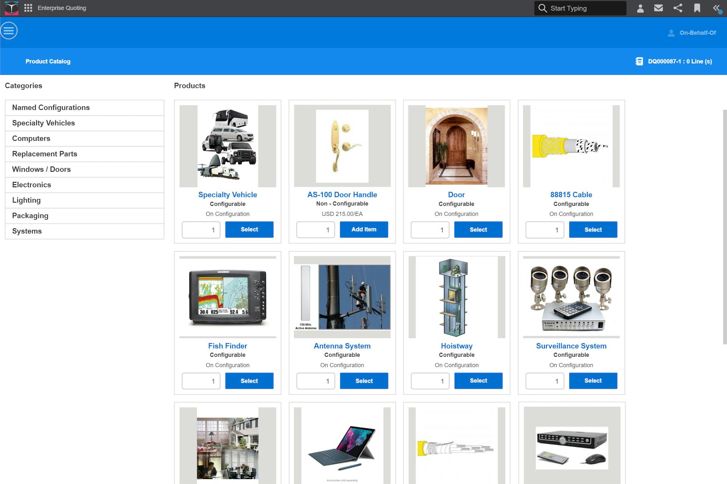Open Antenna System product link
The width and height of the screenshot is (727, 484).
(x=342, y=346)
